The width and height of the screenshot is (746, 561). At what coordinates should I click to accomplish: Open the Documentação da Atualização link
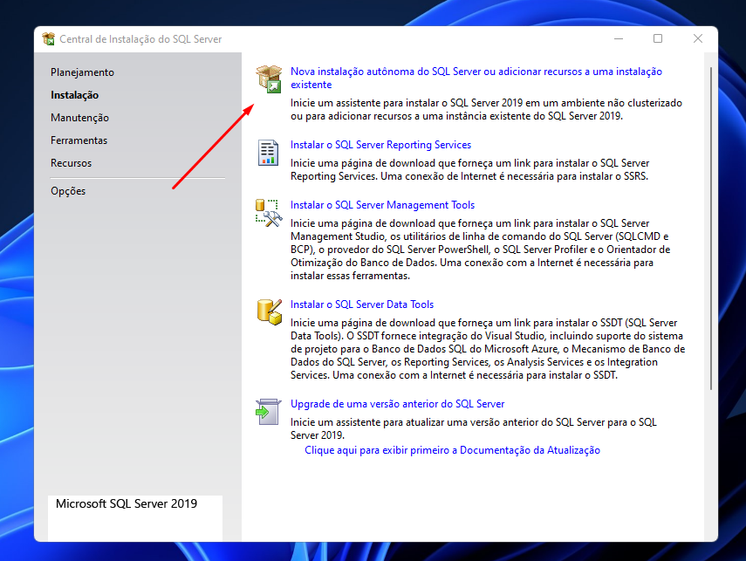pos(452,449)
